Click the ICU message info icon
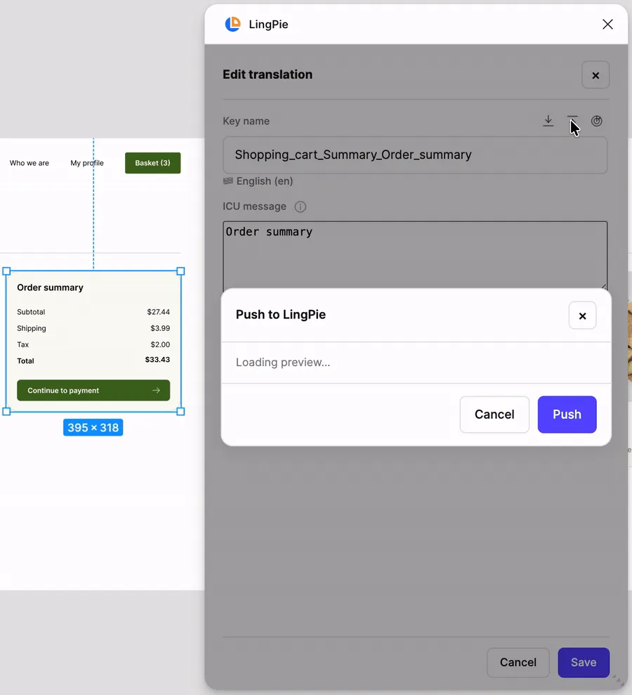This screenshot has width=632, height=695. tap(301, 207)
